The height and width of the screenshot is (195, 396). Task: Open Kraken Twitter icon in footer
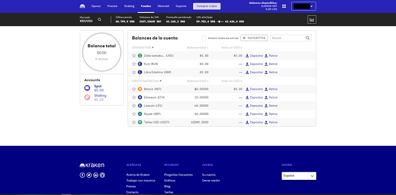click(x=89, y=175)
